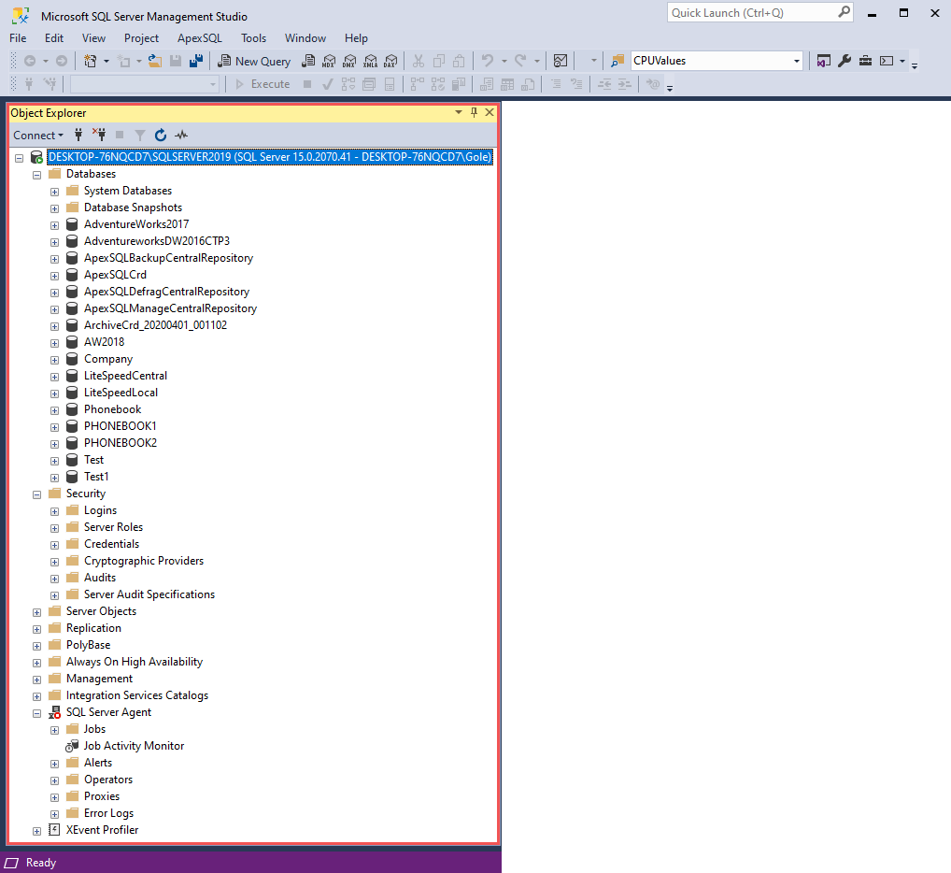951x873 pixels.
Task: Collapse the server root node
Action: click(20, 158)
